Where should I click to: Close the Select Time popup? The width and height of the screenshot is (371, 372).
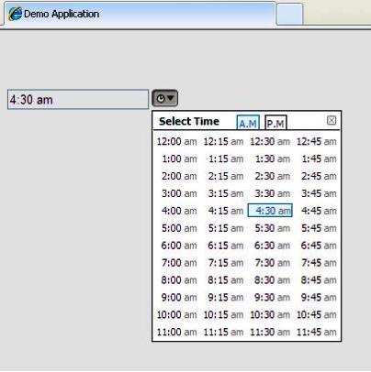pyautogui.click(x=332, y=120)
